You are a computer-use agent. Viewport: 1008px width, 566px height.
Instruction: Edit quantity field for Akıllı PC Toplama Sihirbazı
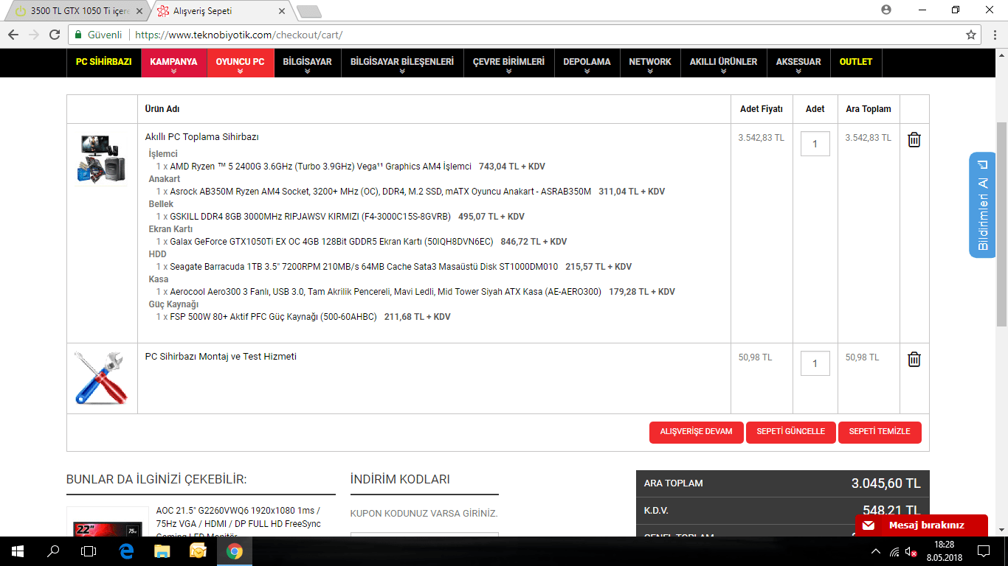(x=815, y=144)
